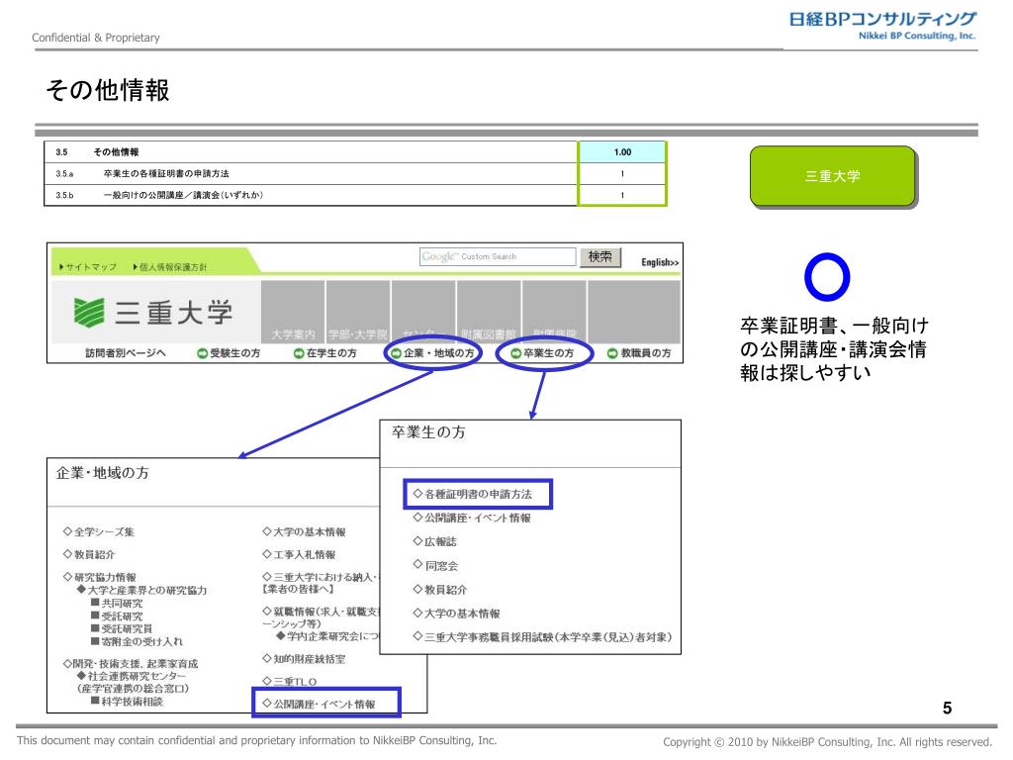The width and height of the screenshot is (1013, 760).
Task: Click the 1.00 score cell
Action: [x=622, y=151]
